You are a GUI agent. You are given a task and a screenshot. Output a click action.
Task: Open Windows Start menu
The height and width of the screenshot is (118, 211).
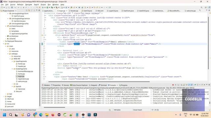[4, 115]
